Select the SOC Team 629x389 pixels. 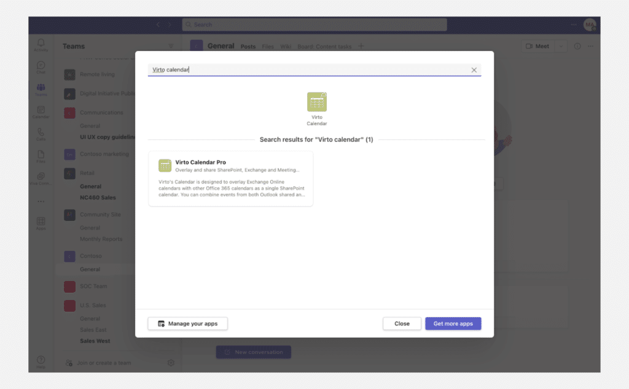tap(93, 287)
